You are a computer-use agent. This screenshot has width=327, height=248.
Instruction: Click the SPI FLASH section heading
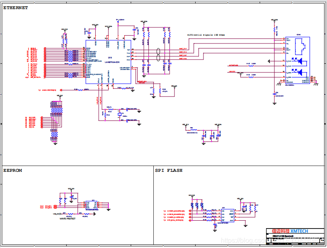168,171
